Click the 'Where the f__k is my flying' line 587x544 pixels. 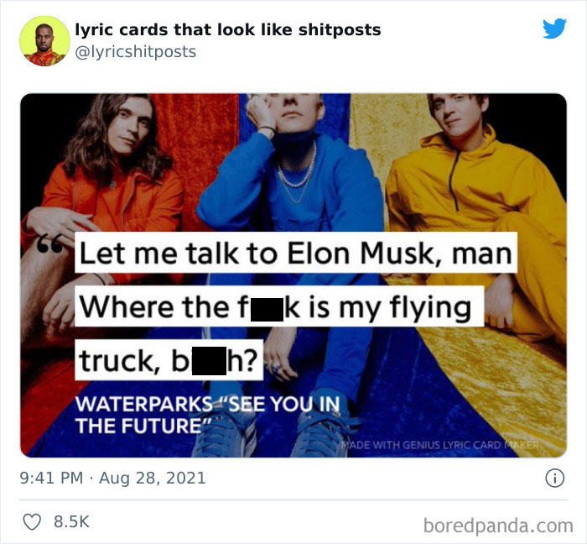pos(279,306)
